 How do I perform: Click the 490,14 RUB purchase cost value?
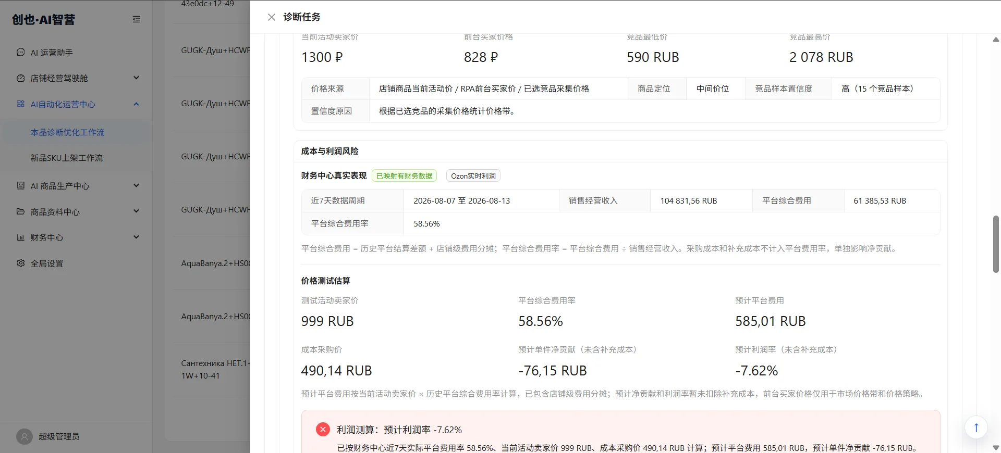coord(336,371)
